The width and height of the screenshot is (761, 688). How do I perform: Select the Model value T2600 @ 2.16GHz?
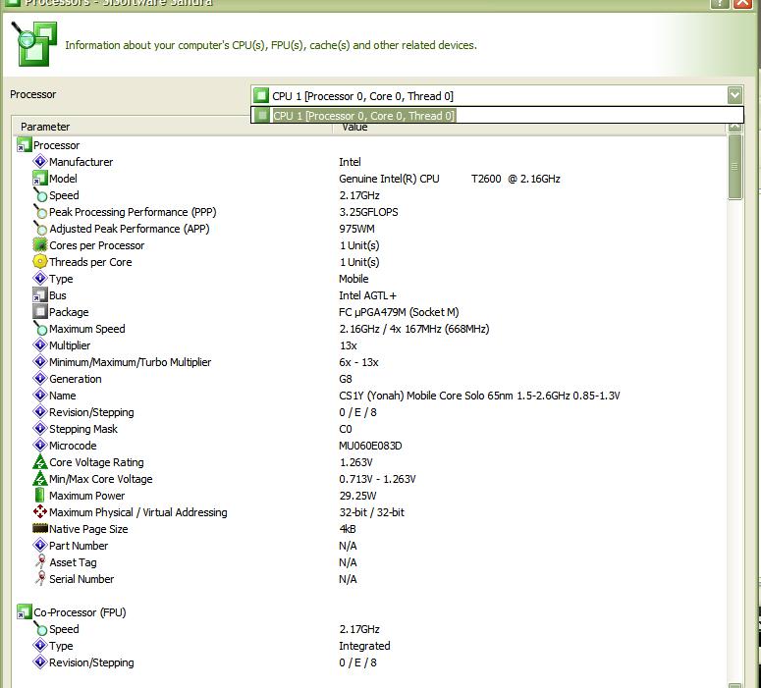(x=450, y=179)
